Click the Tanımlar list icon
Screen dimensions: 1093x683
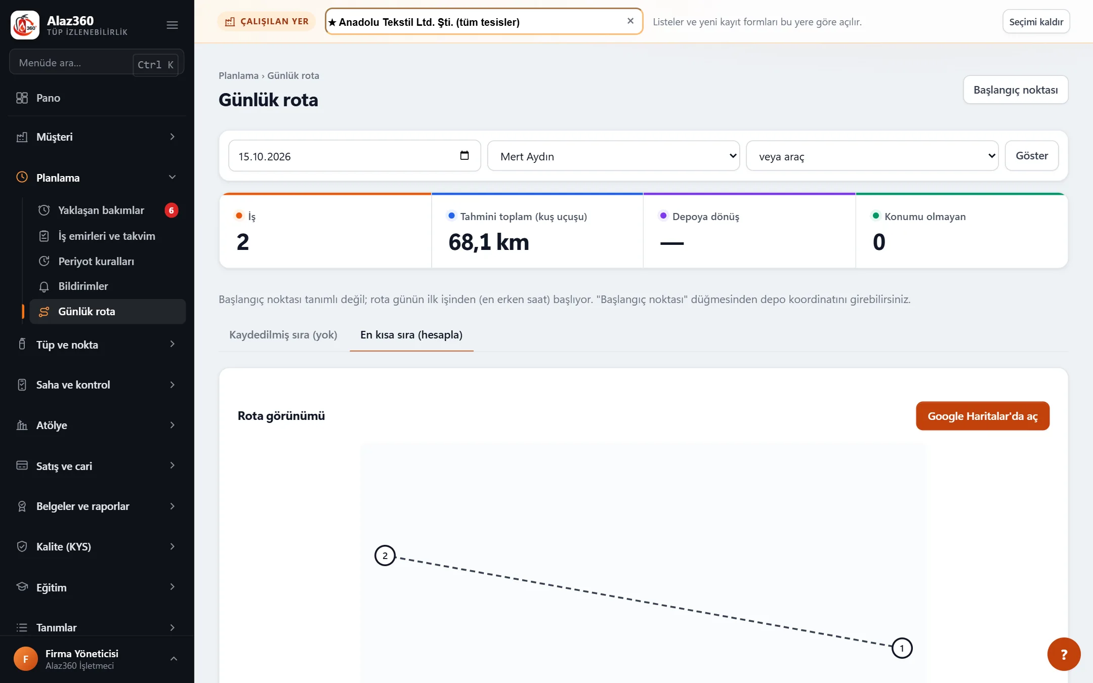(22, 628)
